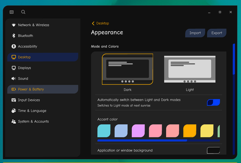241x163 pixels.
Task: Click the Dark label under thumbnail
Action: (x=128, y=90)
